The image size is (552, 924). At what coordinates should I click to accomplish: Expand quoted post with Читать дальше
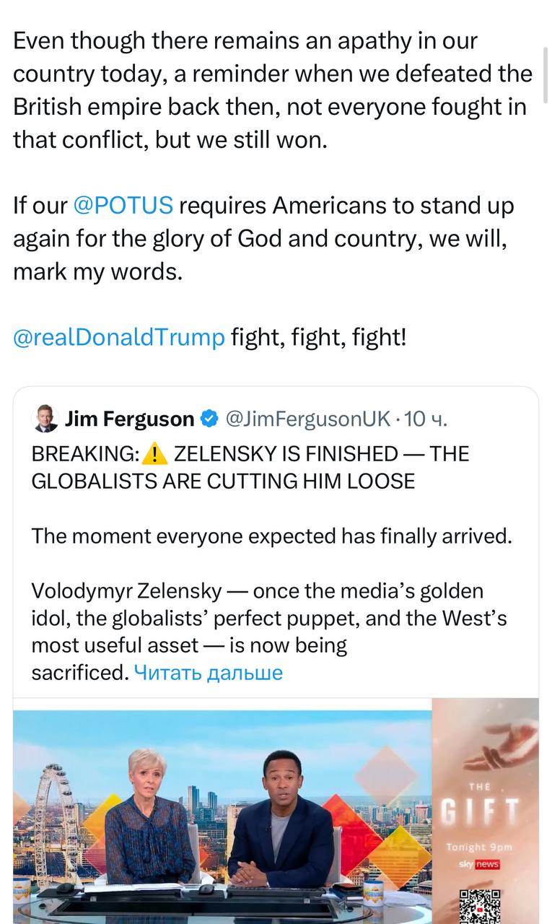click(x=209, y=673)
